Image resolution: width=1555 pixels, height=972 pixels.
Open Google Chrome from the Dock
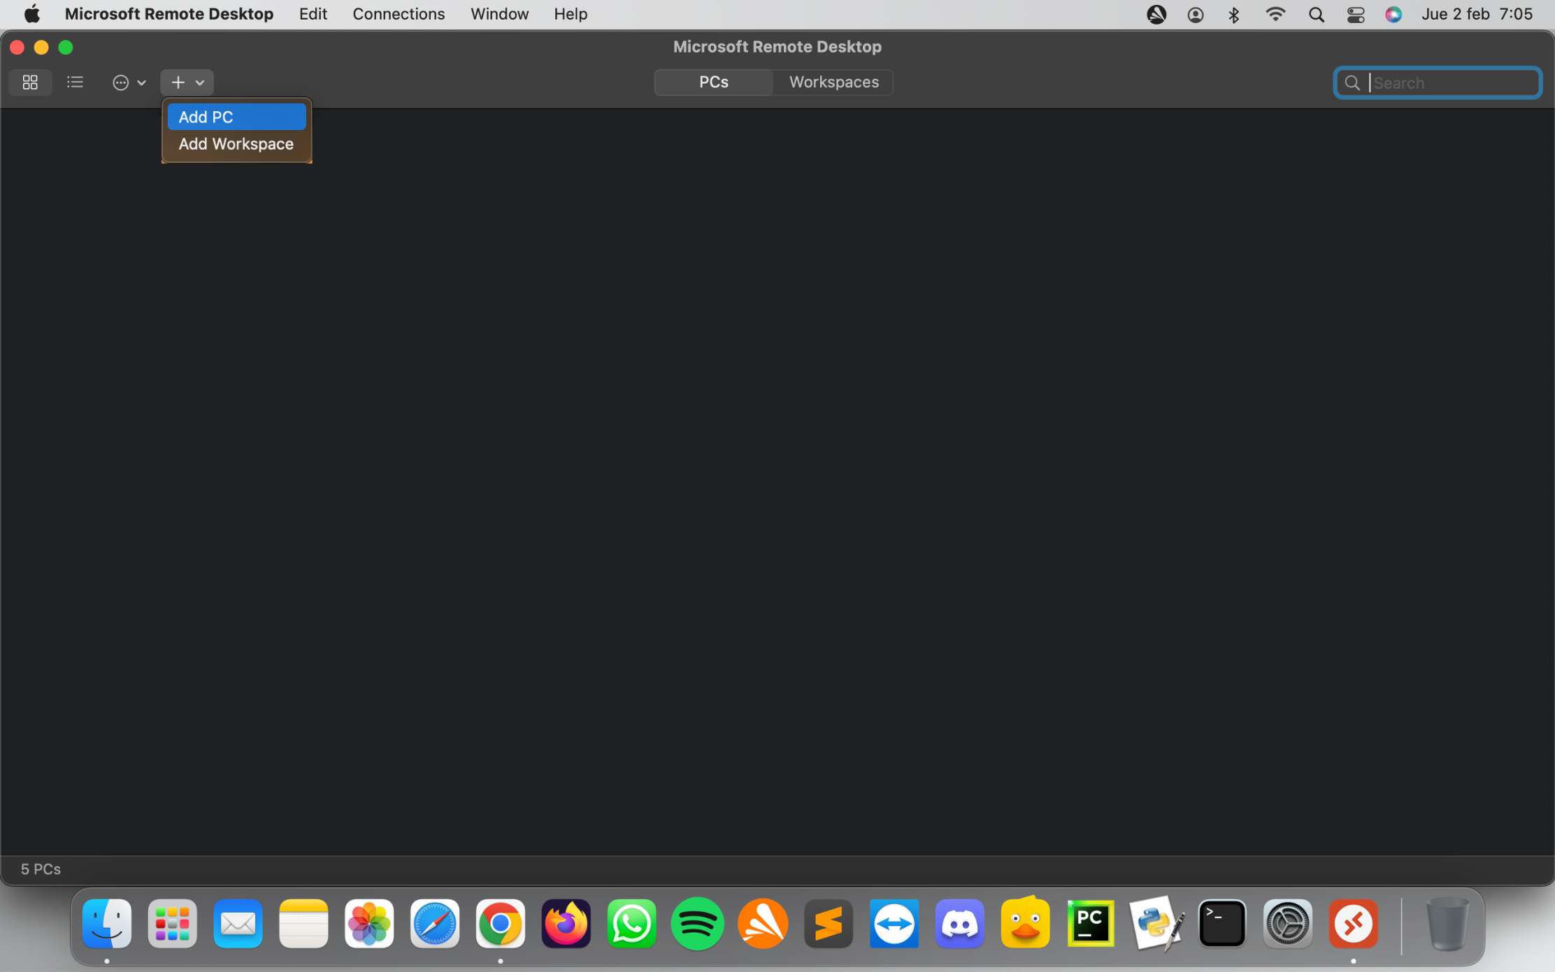click(501, 924)
